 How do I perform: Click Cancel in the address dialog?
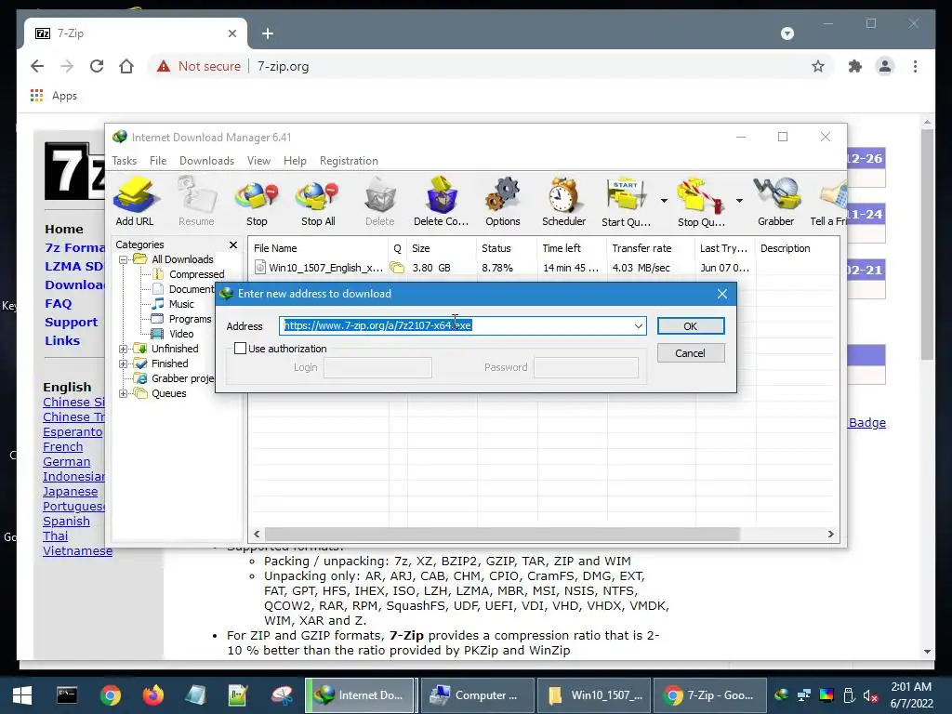pyautogui.click(x=691, y=353)
